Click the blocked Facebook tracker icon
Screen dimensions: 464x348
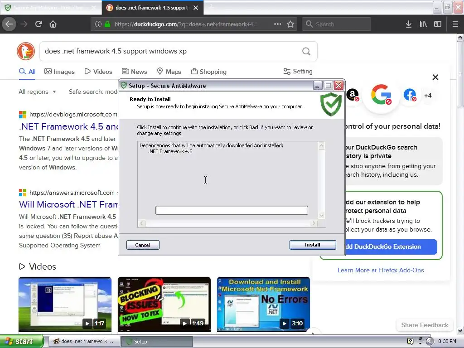coord(410,95)
